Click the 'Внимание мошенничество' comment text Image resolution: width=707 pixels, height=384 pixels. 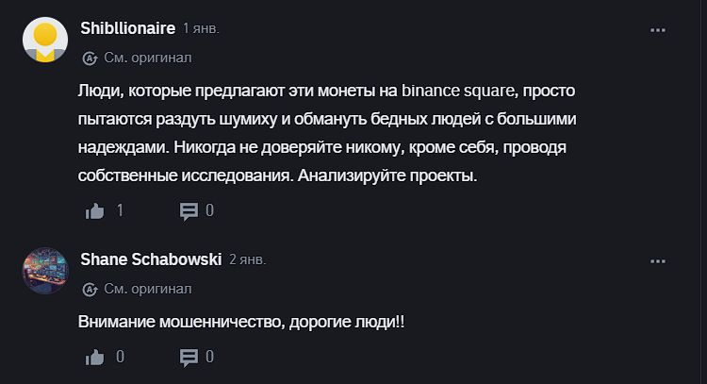pos(242,322)
